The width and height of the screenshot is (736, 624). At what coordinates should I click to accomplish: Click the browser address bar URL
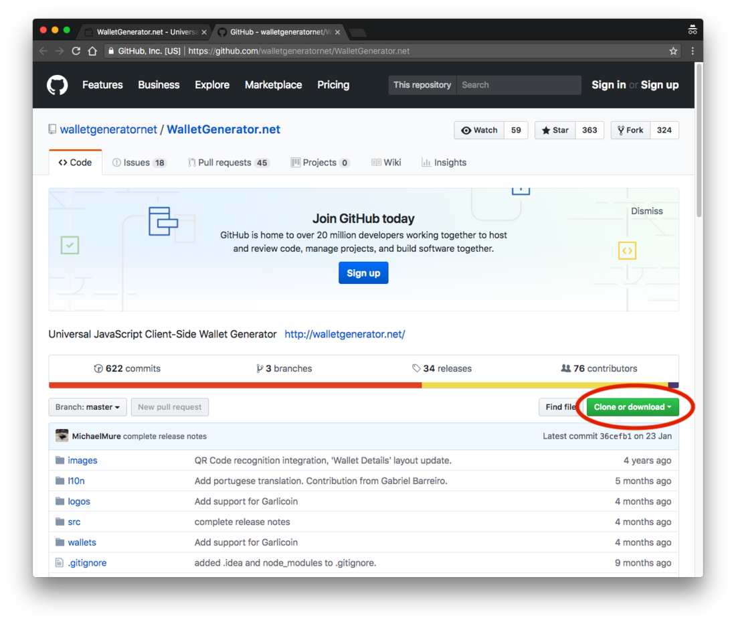298,51
